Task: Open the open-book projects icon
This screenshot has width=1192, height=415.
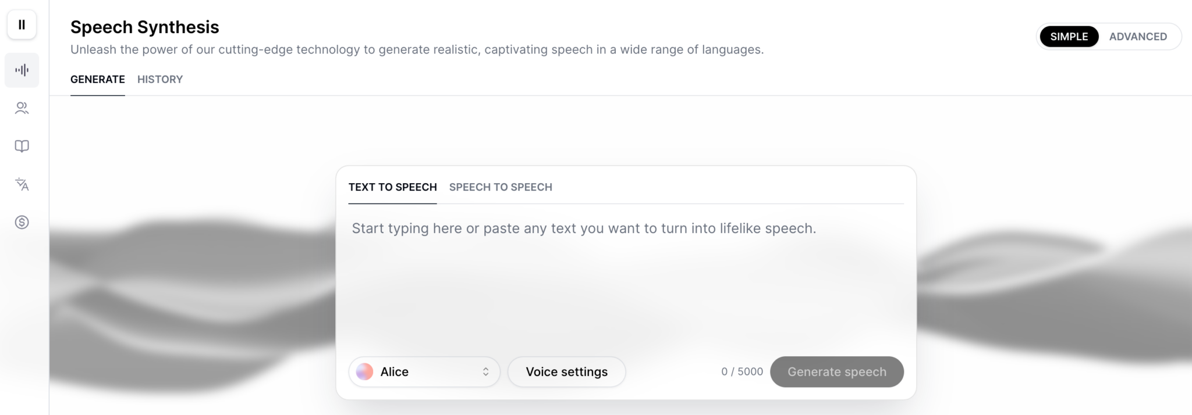Action: click(22, 146)
